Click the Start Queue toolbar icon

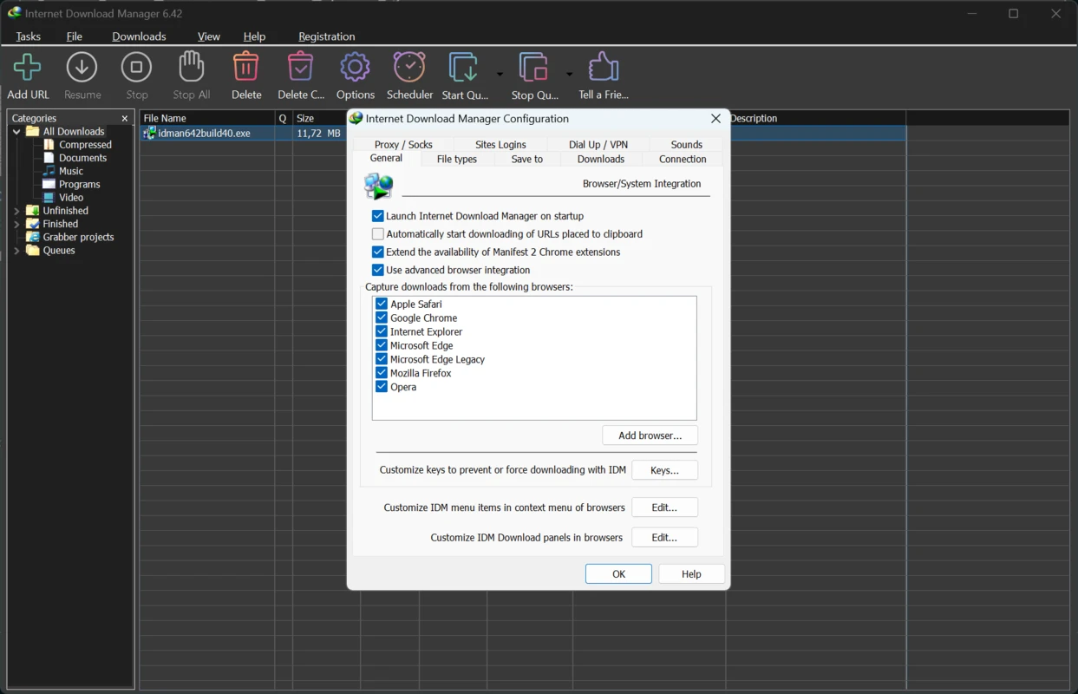(463, 68)
